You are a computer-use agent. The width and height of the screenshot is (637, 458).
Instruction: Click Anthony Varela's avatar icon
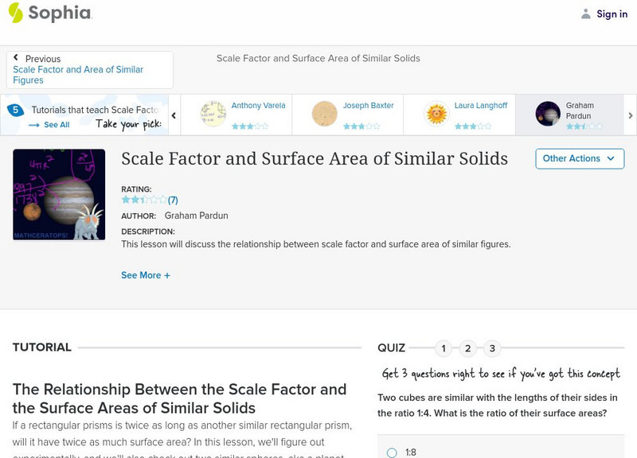point(213,114)
